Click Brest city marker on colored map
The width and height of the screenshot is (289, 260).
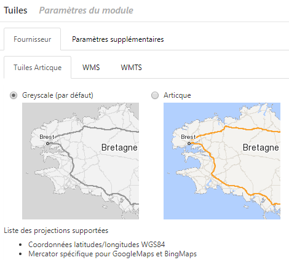click(189, 144)
